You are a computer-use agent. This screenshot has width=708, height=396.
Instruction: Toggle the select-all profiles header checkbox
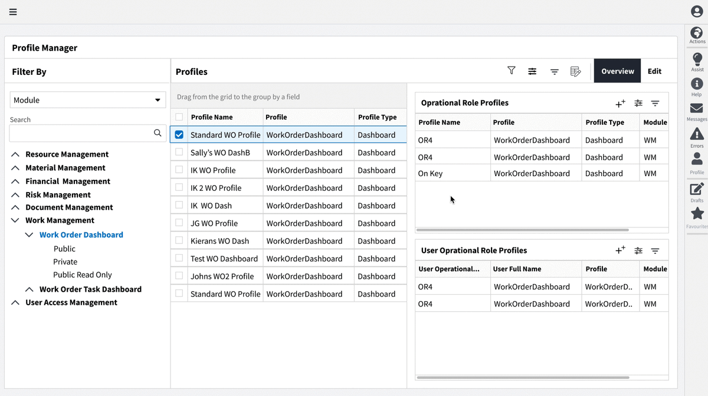(x=179, y=117)
